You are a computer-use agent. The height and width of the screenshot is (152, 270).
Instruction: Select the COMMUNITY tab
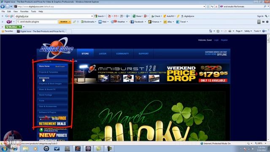(x=122, y=54)
